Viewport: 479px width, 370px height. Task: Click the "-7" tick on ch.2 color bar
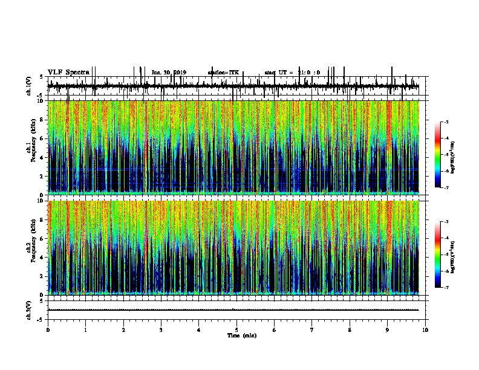click(x=446, y=288)
